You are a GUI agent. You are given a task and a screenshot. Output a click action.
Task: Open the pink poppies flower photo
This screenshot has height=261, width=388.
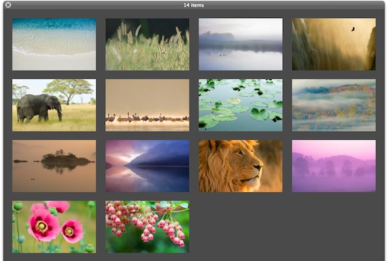point(54,226)
